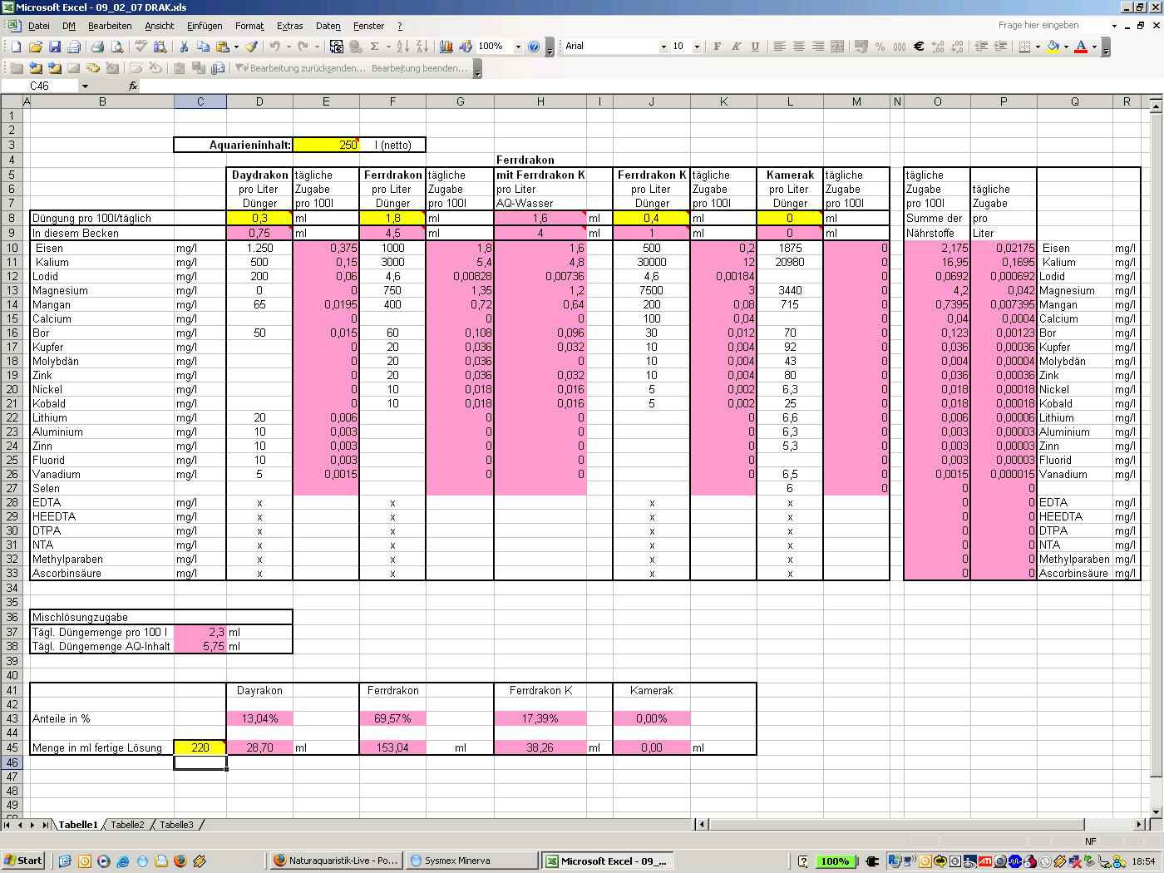
Task: Click the Windows Start button
Action: pyautogui.click(x=23, y=861)
